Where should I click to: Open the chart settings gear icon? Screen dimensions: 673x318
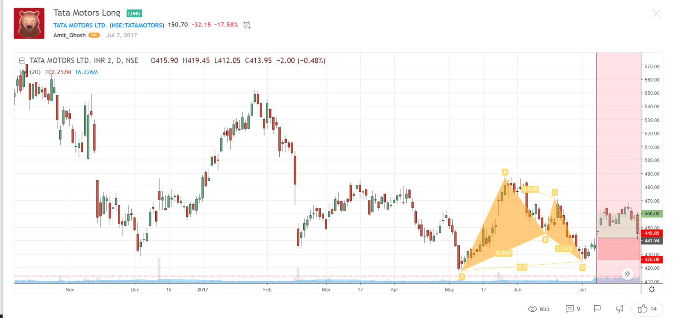point(652,289)
